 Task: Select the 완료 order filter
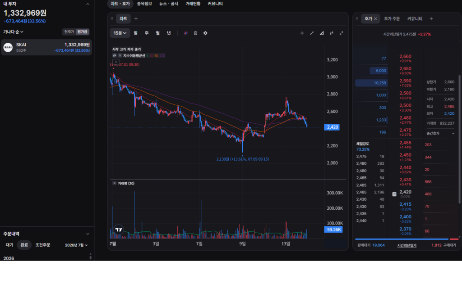pos(24,245)
